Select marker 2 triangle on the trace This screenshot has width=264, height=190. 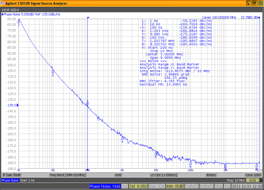tap(53, 71)
